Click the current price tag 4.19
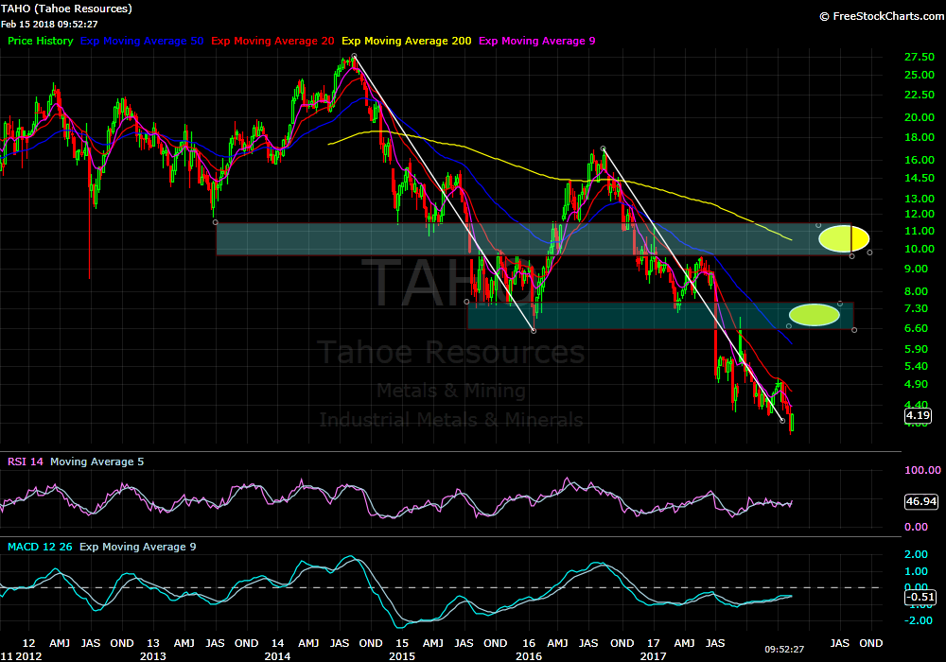Image resolution: width=946 pixels, height=662 pixels. [918, 415]
